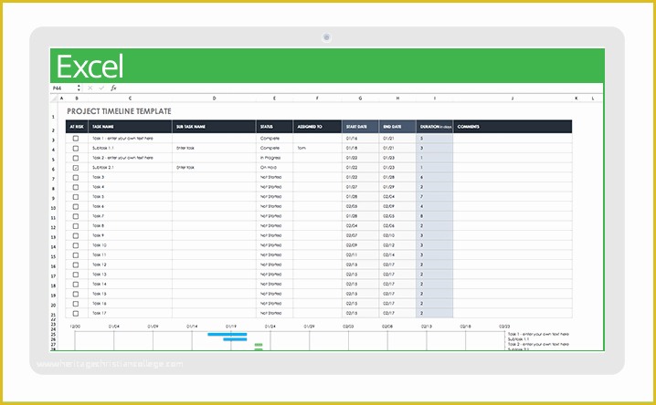The height and width of the screenshot is (405, 656).
Task: Select the 'Tom' assigned to cell
Action: point(317,148)
